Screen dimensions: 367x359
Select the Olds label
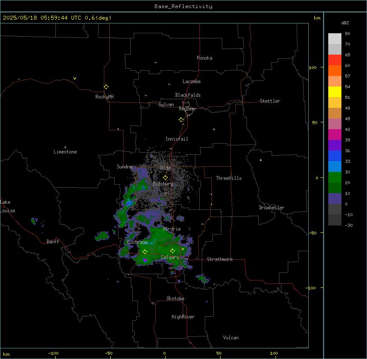165,168
